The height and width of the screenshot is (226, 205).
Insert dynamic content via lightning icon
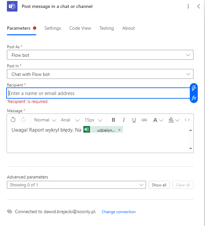[194, 88]
